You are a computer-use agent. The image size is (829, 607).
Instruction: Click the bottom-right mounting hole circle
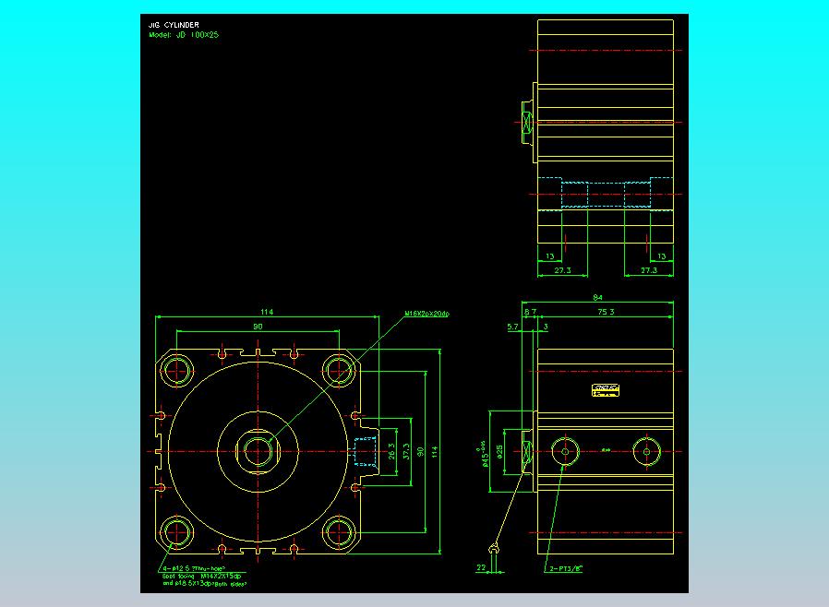pyautogui.click(x=339, y=532)
